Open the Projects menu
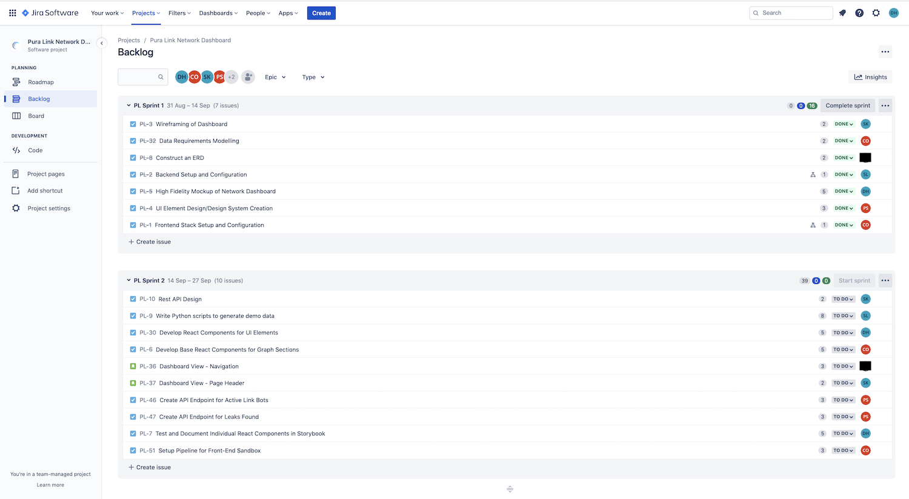This screenshot has width=909, height=499. pyautogui.click(x=145, y=13)
